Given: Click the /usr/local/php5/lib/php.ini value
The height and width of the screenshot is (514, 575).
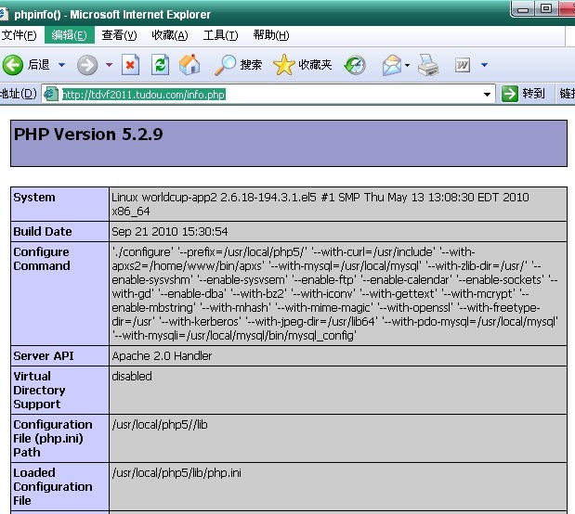Looking at the screenshot, I should point(176,473).
